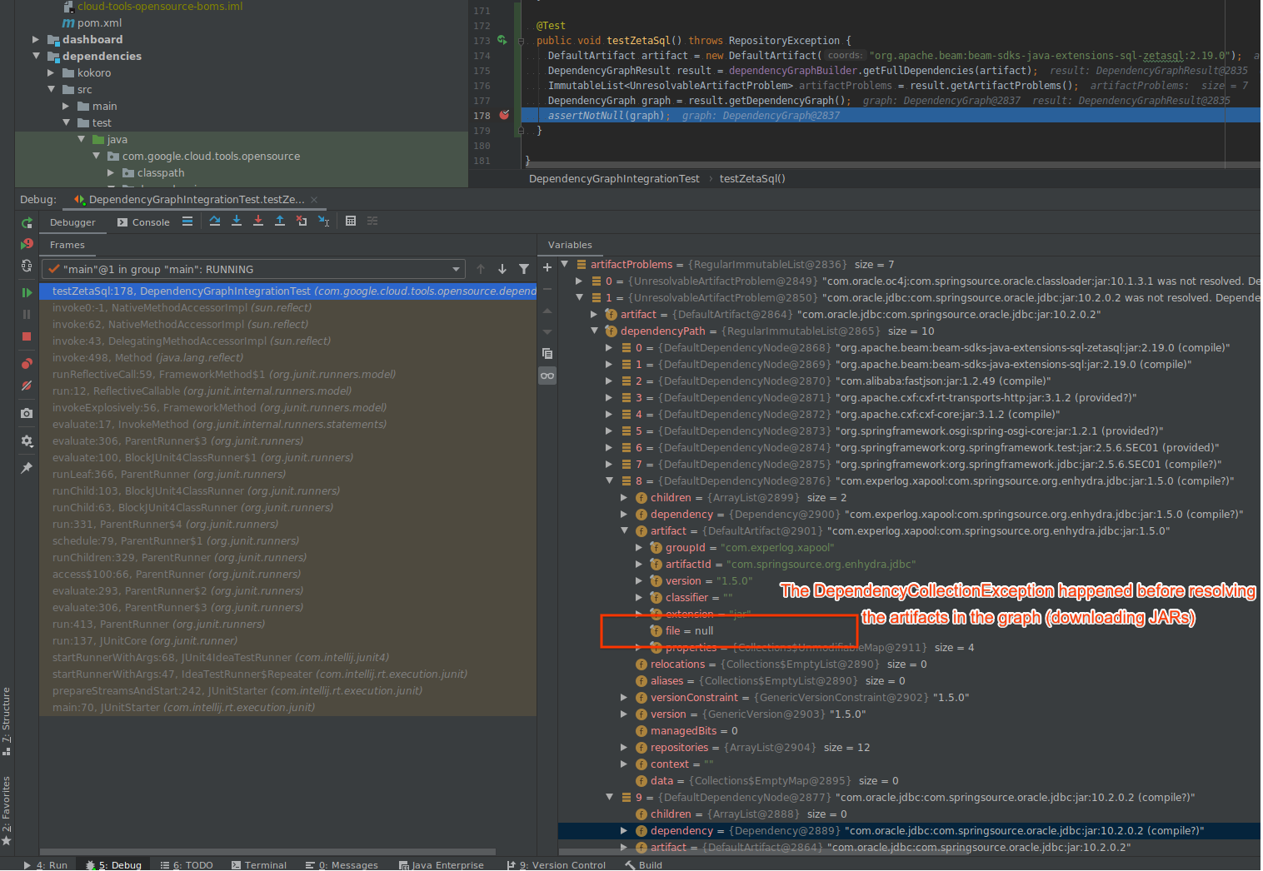Take a thread dump with the camera icon
This screenshot has height=871, width=1263.
(x=26, y=413)
